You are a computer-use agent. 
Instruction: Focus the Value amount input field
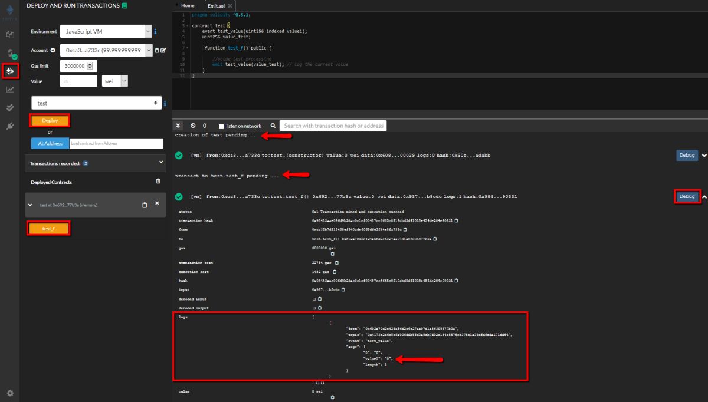[78, 81]
